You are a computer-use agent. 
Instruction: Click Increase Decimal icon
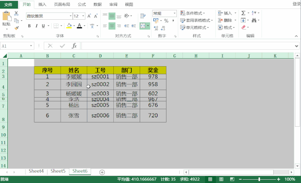coord(156,28)
